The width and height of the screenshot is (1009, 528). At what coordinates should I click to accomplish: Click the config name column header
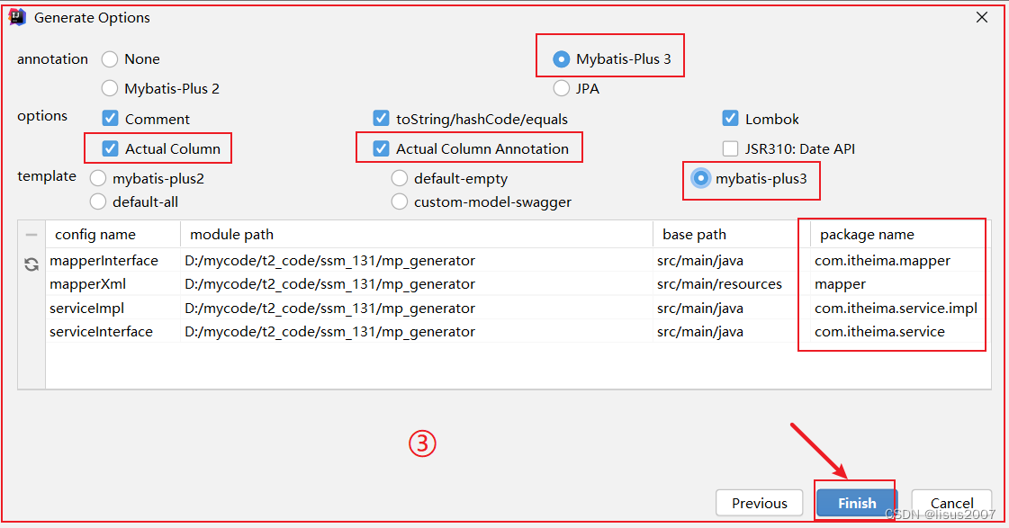pos(113,235)
